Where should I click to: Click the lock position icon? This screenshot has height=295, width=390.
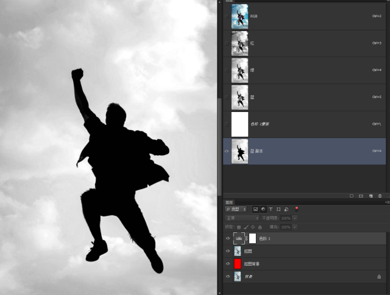pos(253,227)
